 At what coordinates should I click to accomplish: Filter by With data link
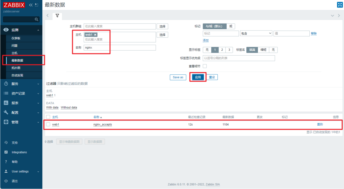click(52, 107)
